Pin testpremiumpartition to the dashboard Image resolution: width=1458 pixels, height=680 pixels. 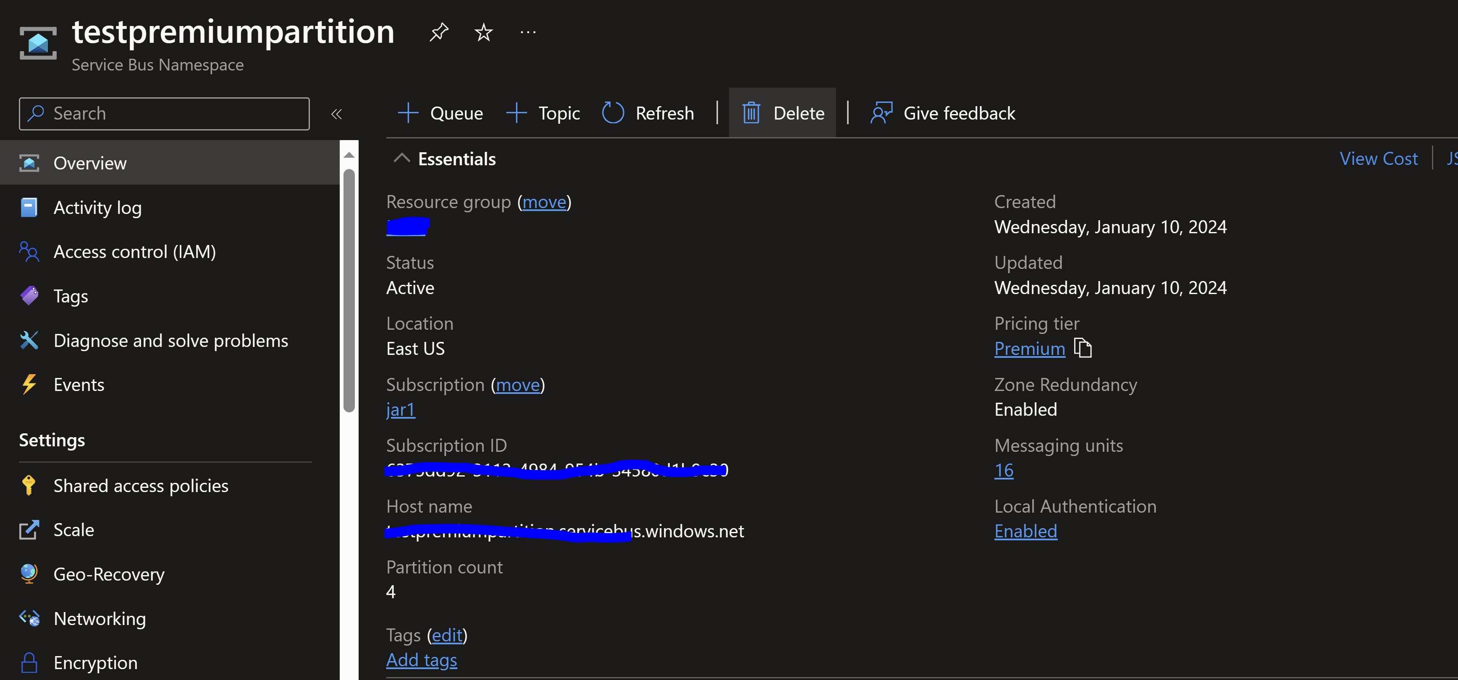(x=439, y=32)
